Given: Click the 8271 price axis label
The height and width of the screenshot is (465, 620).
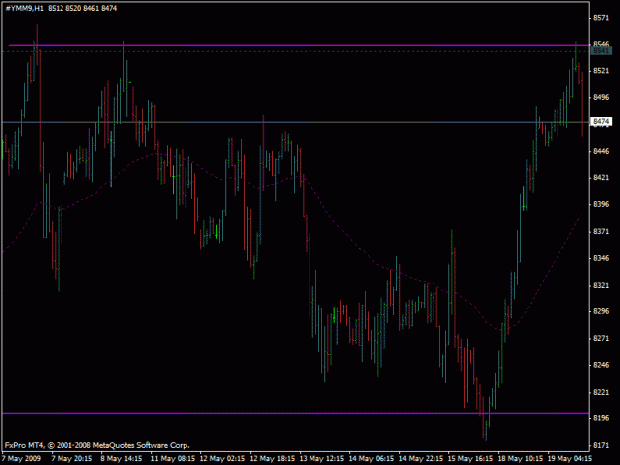Looking at the screenshot, I should tap(601, 338).
